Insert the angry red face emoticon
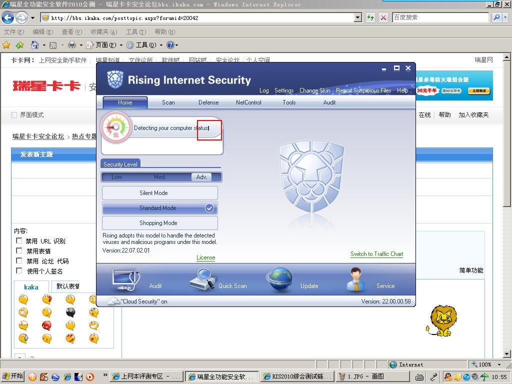This screenshot has width=512, height=384. click(46, 325)
